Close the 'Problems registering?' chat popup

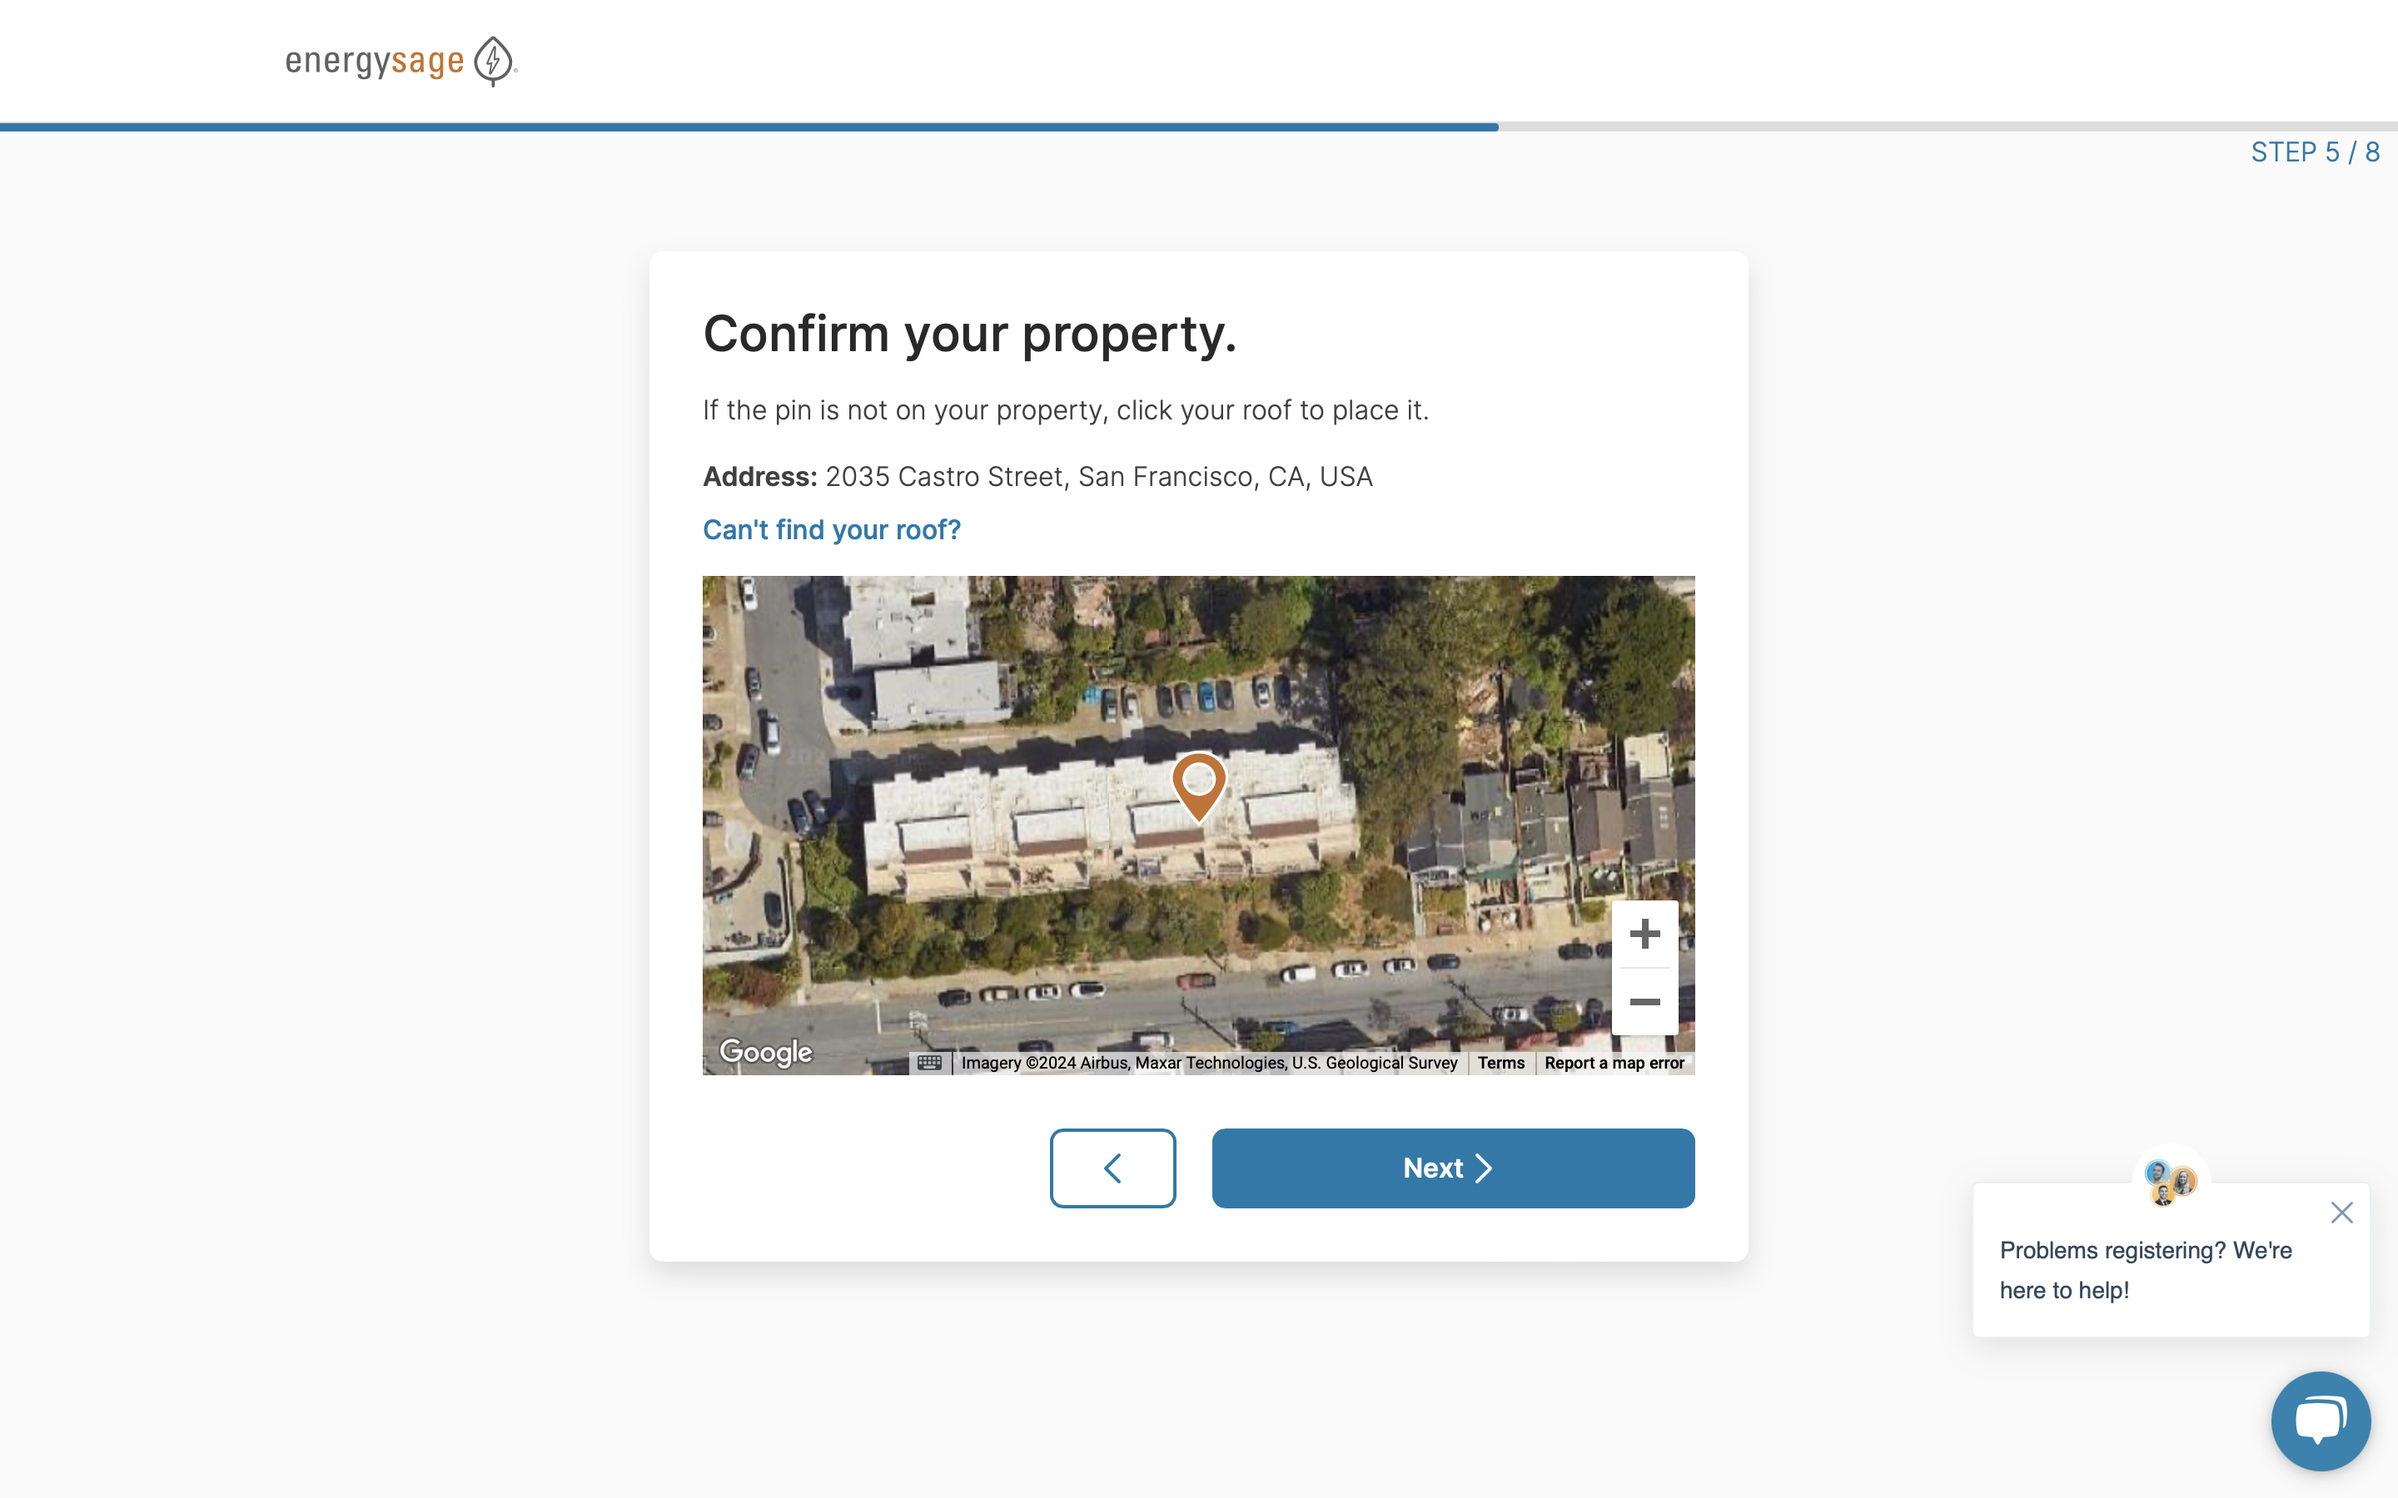[x=2341, y=1213]
